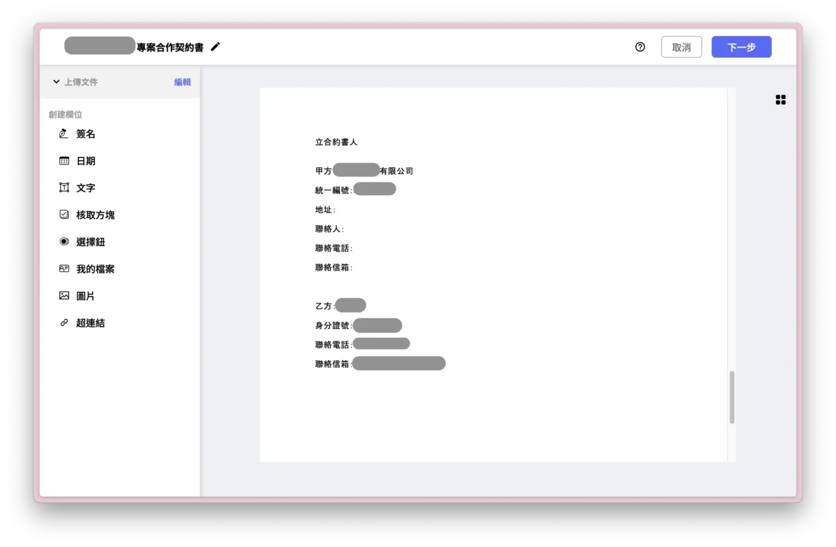
Task: Click the pencil icon to rename document
Action: [x=215, y=47]
